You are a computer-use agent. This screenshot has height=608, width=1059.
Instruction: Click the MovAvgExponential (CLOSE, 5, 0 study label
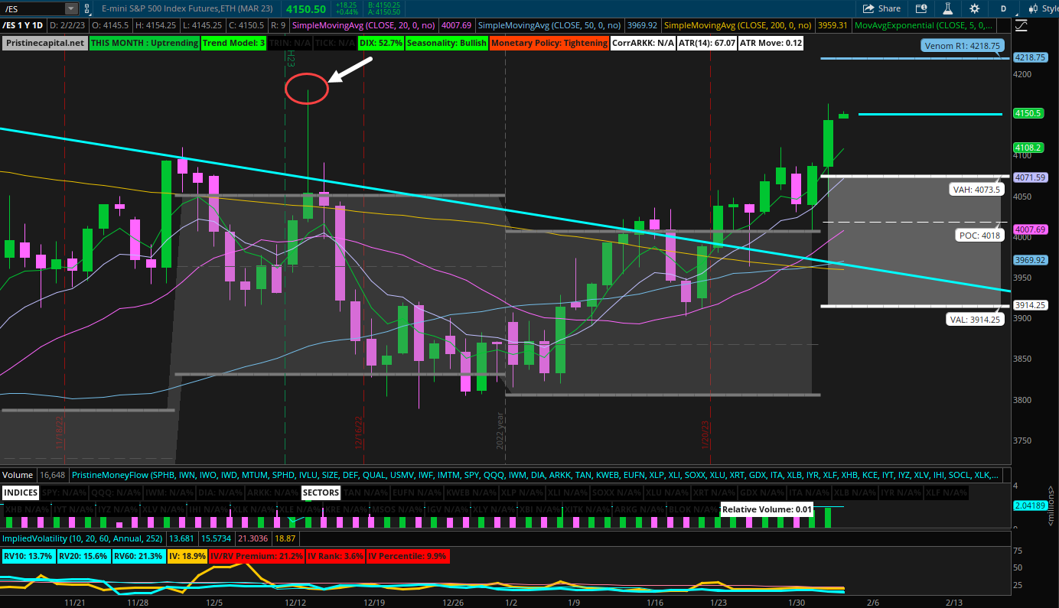click(x=924, y=24)
